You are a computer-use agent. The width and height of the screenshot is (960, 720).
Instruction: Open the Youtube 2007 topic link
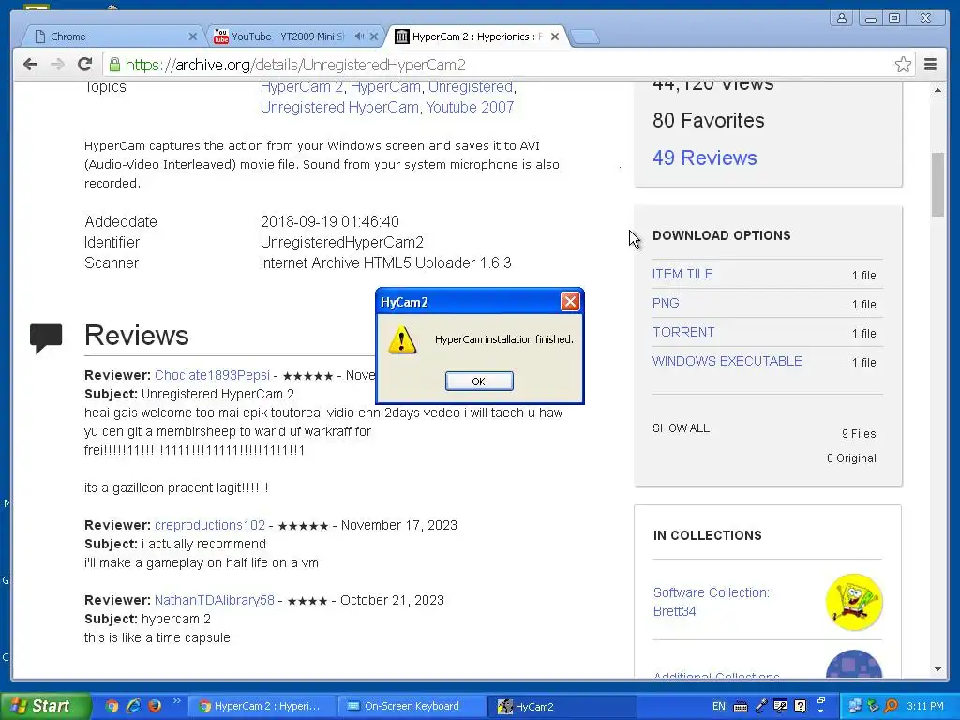click(x=470, y=107)
